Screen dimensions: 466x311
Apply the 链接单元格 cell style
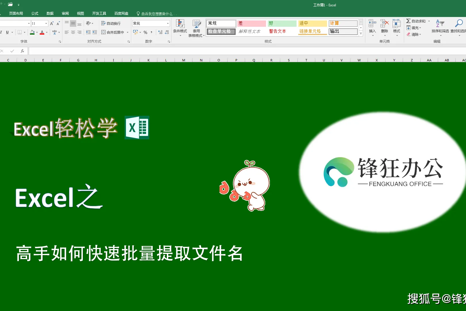point(312,31)
